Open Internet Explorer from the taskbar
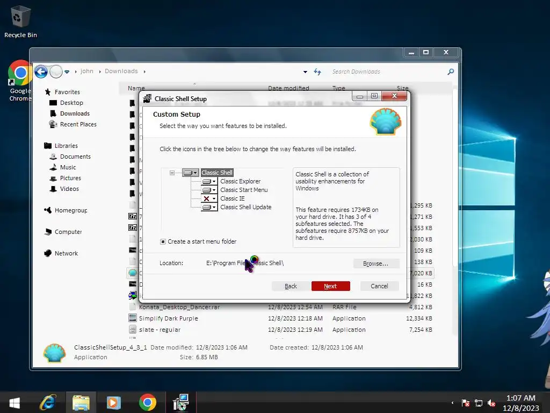Viewport: 550px width, 413px height. pyautogui.click(x=48, y=402)
